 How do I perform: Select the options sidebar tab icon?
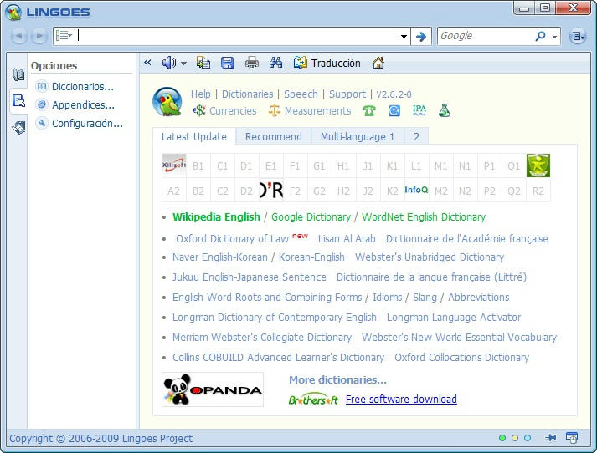pyautogui.click(x=18, y=101)
